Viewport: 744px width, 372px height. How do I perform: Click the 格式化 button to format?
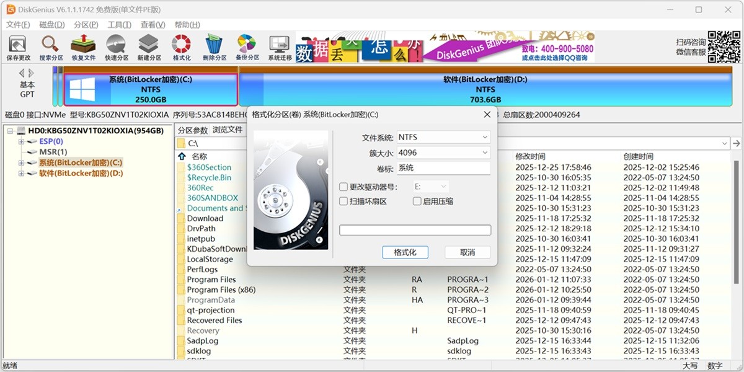(x=405, y=252)
